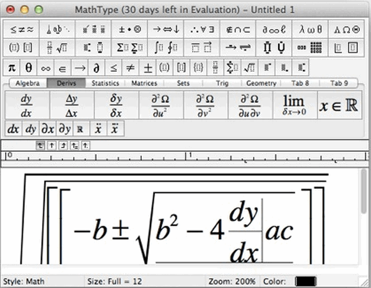
Task: Insert square root template from small bar
Action: [x=250, y=68]
